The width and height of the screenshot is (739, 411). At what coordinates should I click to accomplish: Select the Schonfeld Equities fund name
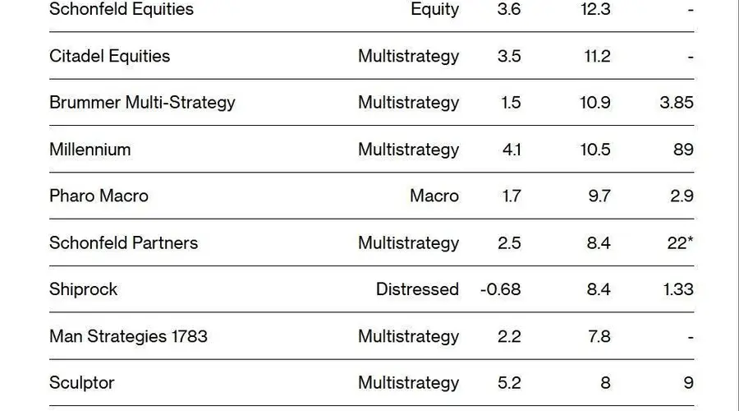pos(122,9)
